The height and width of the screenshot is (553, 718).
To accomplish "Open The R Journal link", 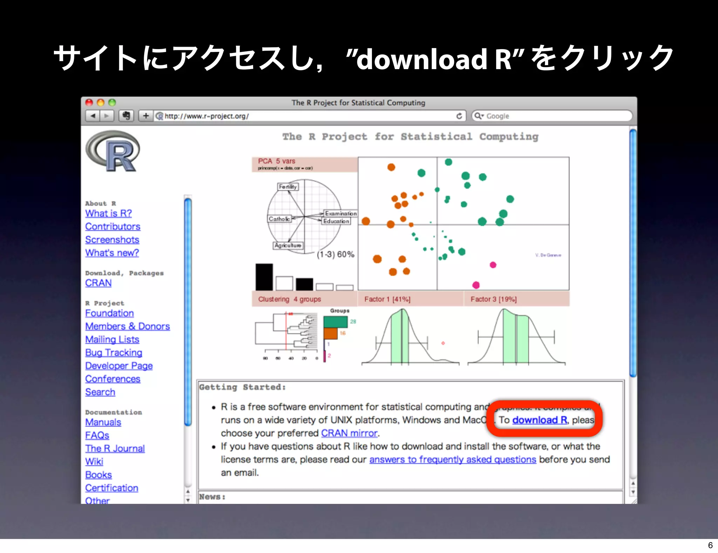I will coord(115,449).
